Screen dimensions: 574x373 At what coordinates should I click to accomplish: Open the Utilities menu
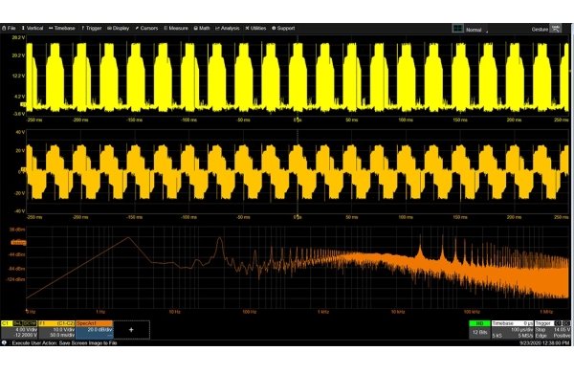point(255,28)
